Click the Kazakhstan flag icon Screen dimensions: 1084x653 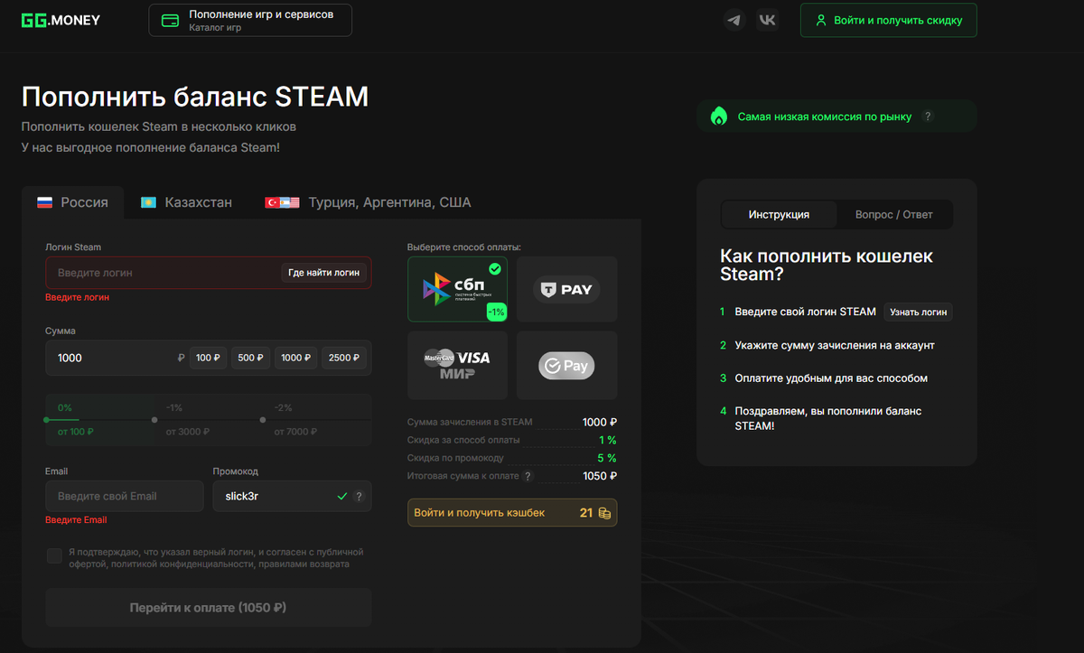[x=148, y=202]
